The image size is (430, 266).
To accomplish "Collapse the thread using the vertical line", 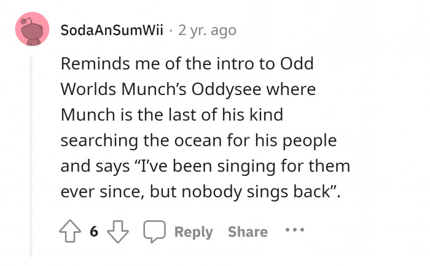I will point(31,153).
